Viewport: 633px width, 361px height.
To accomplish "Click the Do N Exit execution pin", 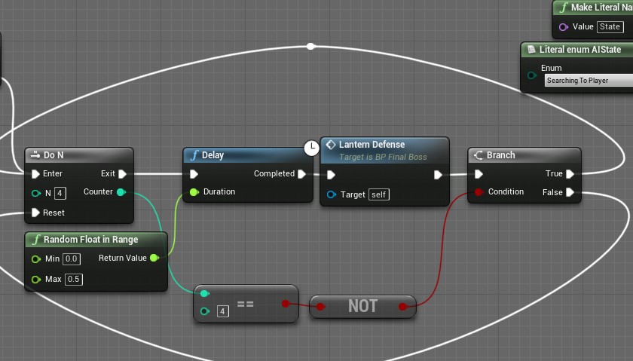I will pos(122,173).
